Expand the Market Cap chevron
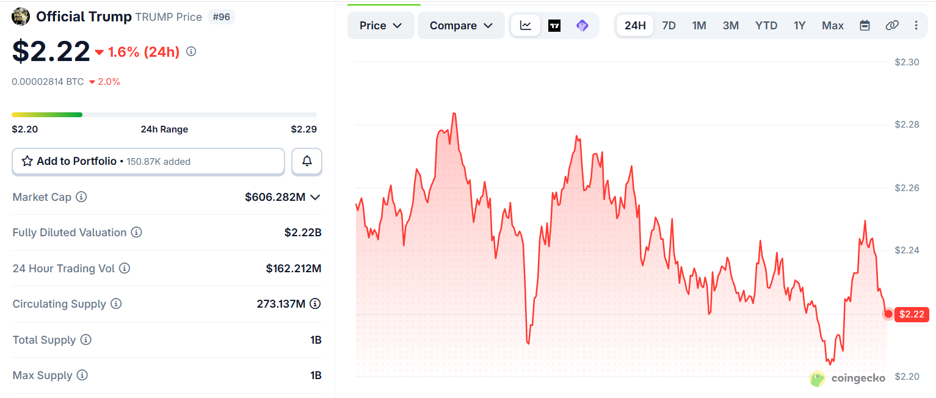This screenshot has width=936, height=398. click(315, 197)
